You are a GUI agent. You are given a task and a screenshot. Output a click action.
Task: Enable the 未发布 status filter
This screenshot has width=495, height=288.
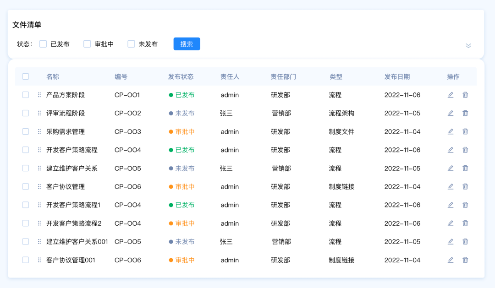coord(131,44)
